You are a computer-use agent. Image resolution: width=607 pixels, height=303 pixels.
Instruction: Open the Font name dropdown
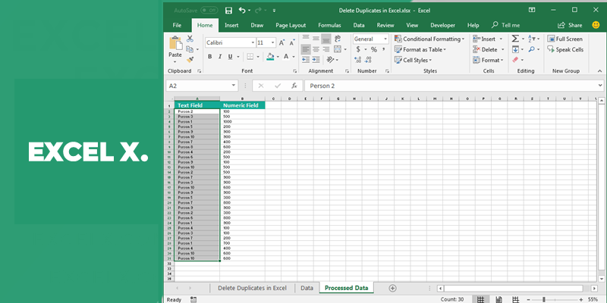253,42
